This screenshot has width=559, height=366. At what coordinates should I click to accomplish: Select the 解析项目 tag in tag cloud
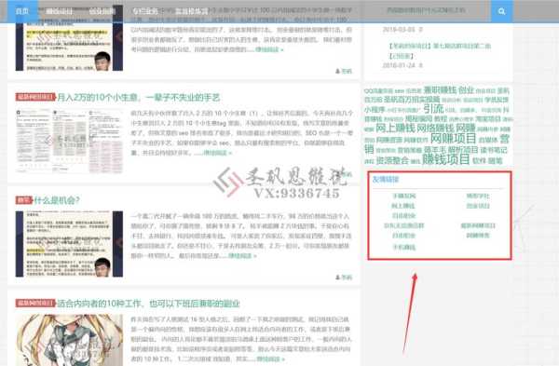463,150
